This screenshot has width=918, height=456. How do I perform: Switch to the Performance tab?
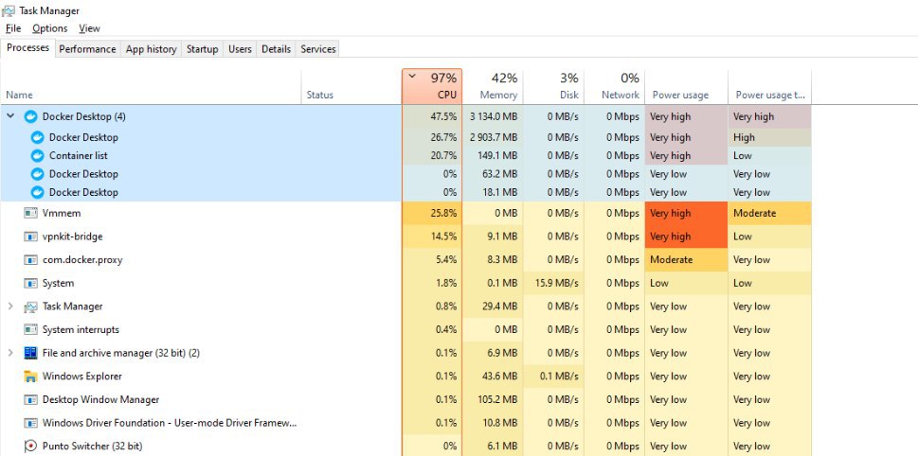[88, 49]
